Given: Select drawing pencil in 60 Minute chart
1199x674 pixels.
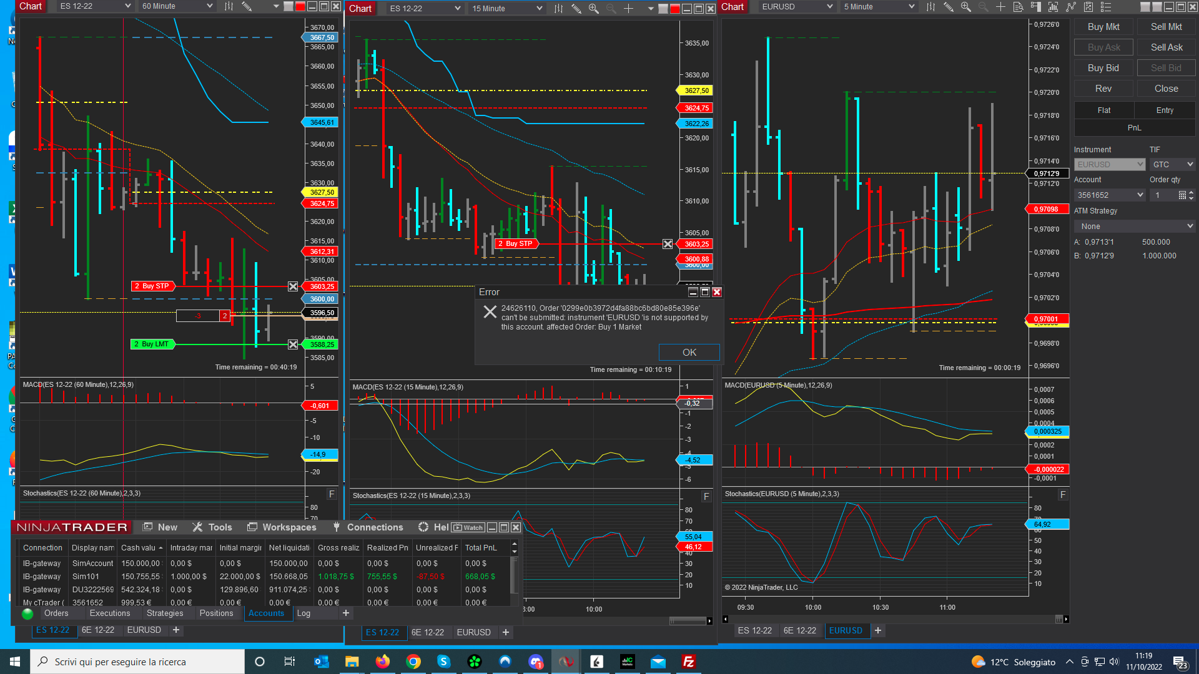Looking at the screenshot, I should pos(247,6).
